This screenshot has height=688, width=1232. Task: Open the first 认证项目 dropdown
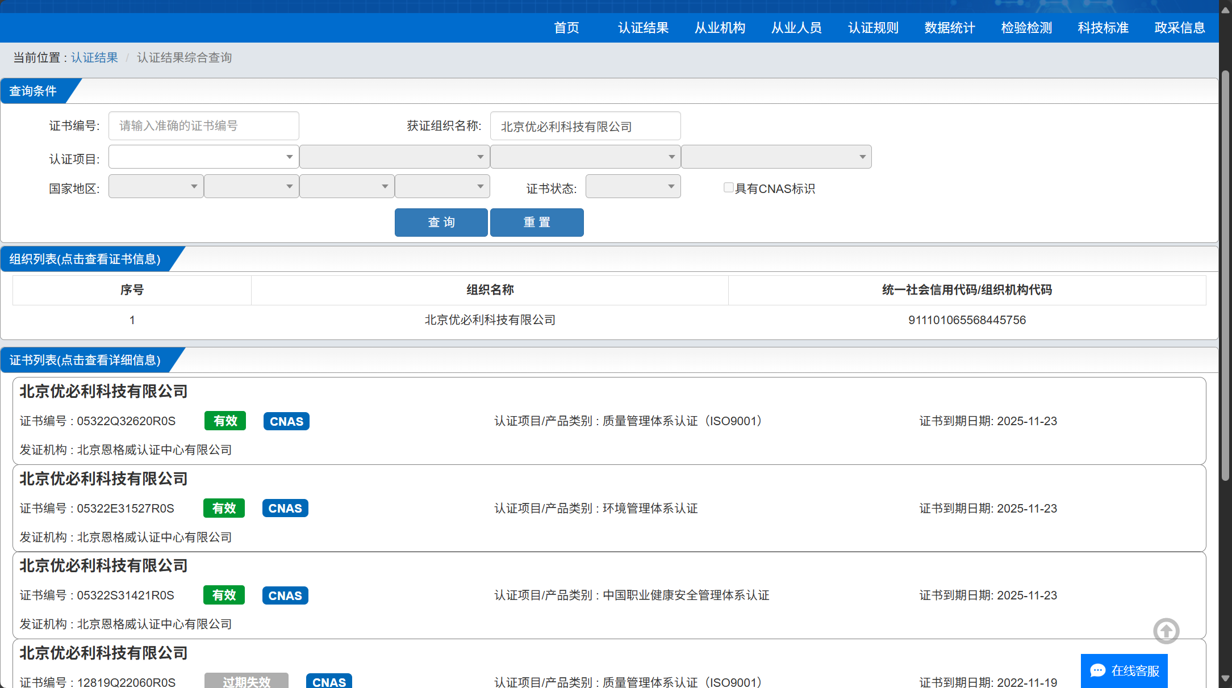pos(203,157)
